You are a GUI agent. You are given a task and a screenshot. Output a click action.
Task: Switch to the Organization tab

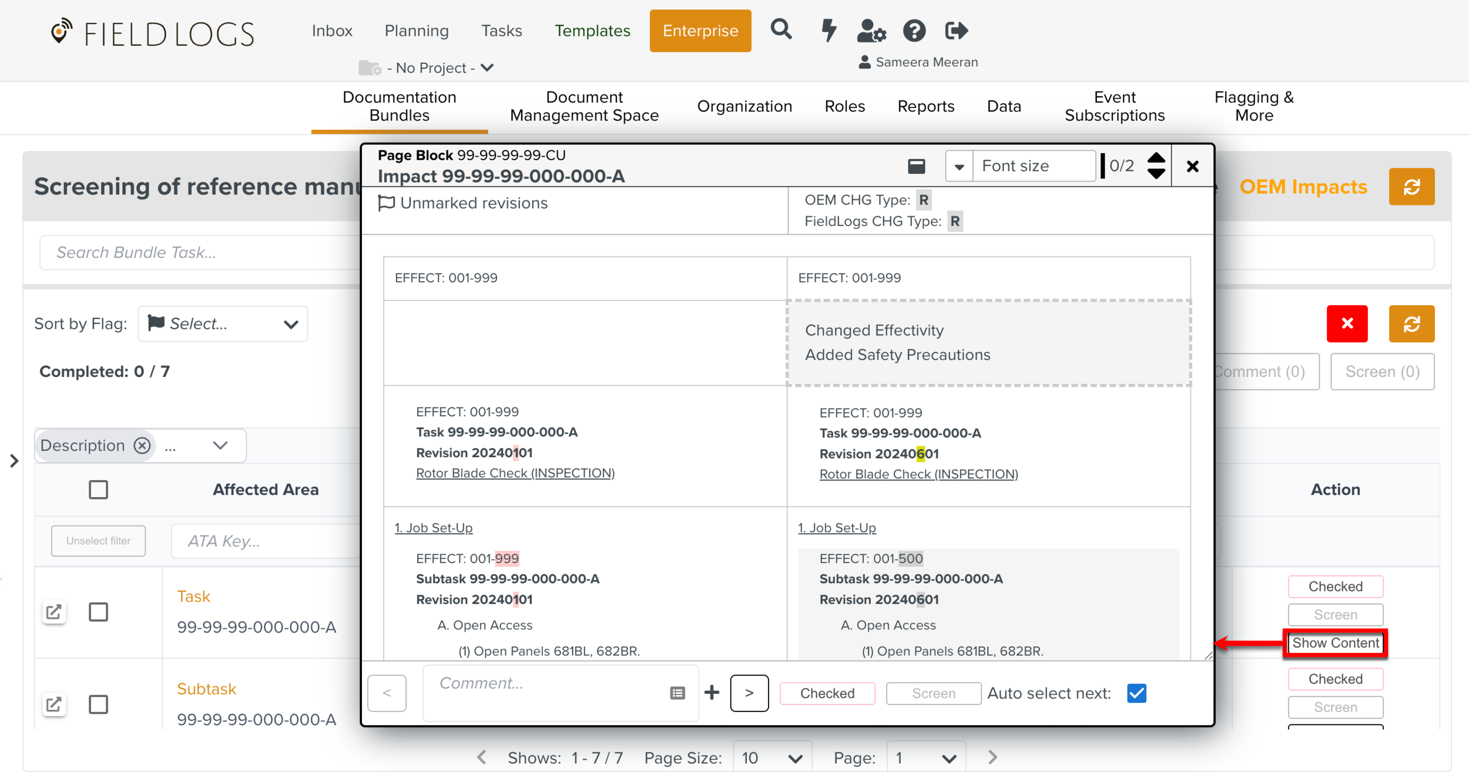coord(744,106)
